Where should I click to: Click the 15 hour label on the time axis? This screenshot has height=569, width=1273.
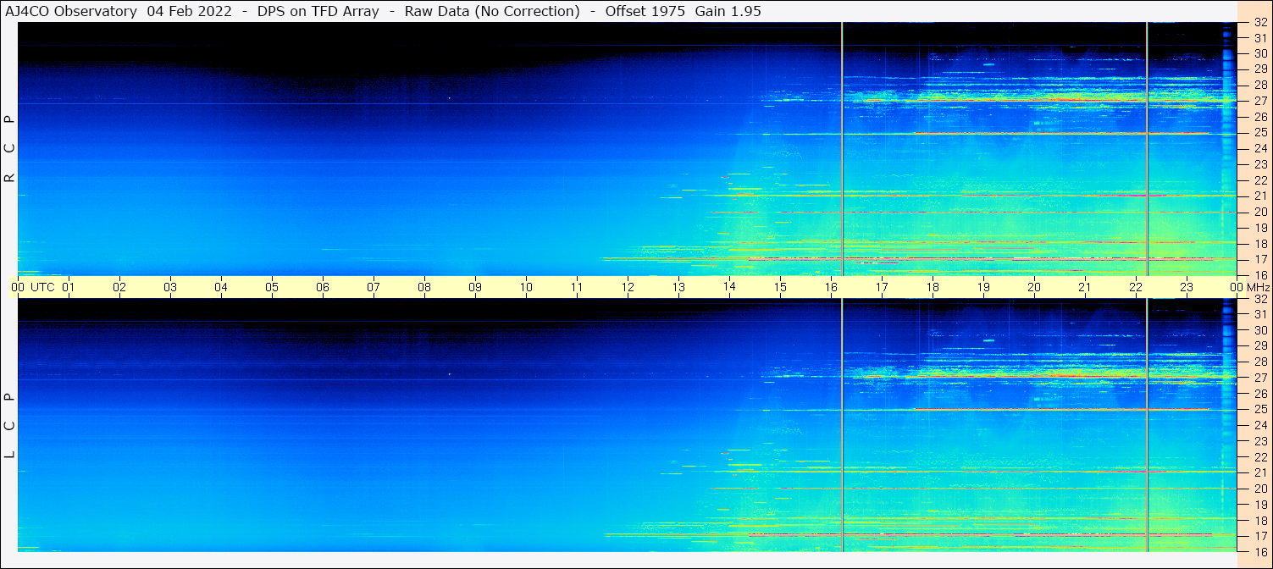tap(780, 287)
